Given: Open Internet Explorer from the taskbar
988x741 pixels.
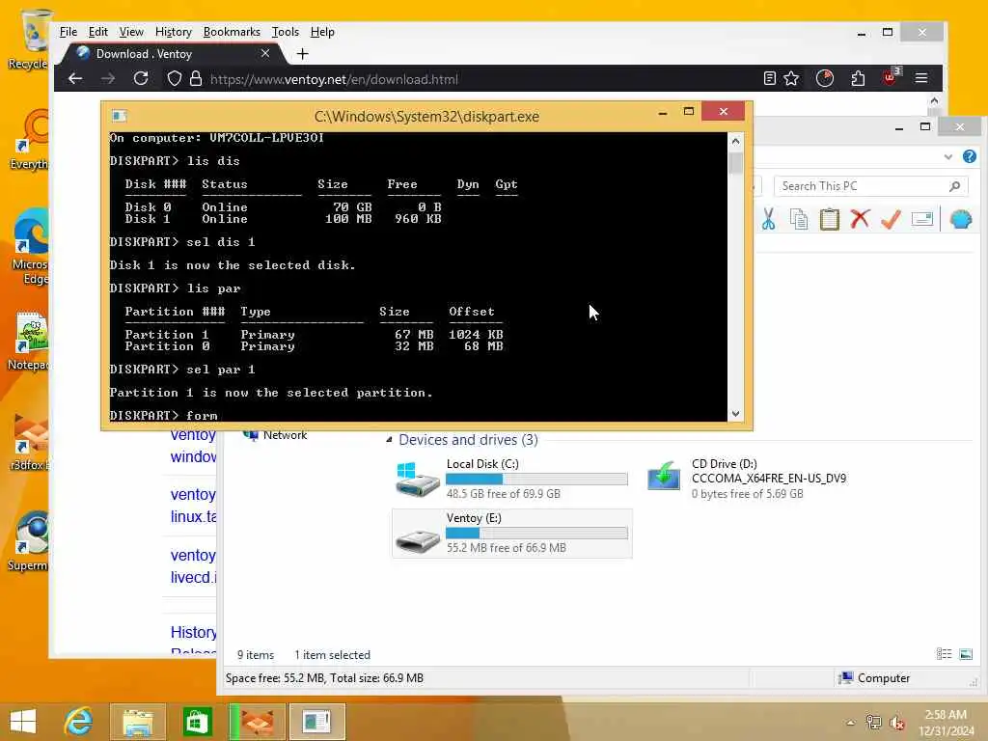Looking at the screenshot, I should pyautogui.click(x=79, y=722).
